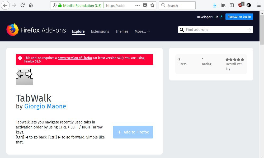Go back with the browser back arrow

(5, 5)
